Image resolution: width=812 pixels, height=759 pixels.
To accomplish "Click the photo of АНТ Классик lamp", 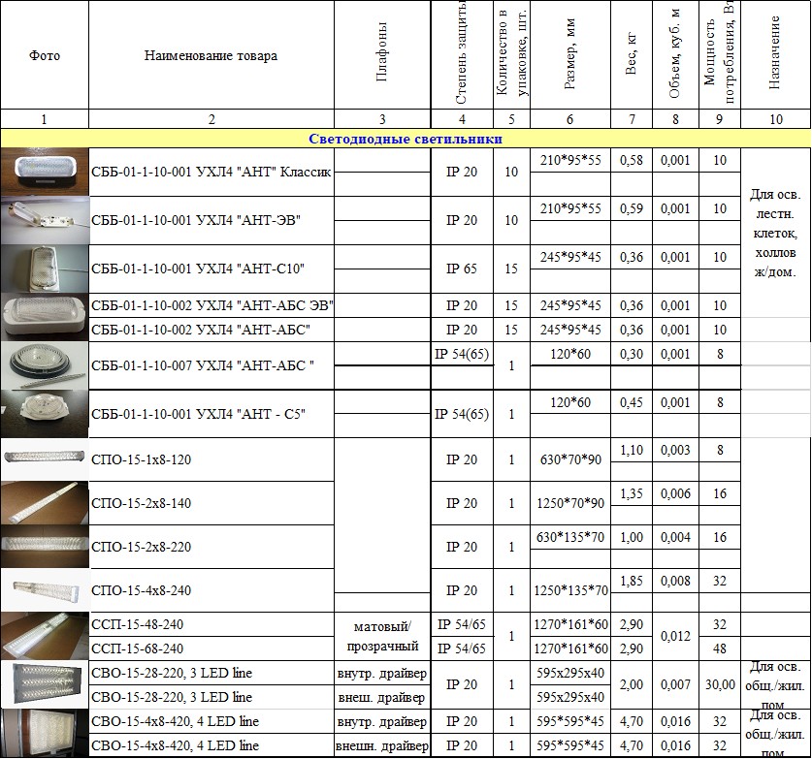I will coord(45,173).
